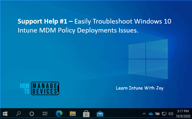
Task: Open taskbar search magnifier
Action: point(18,114)
